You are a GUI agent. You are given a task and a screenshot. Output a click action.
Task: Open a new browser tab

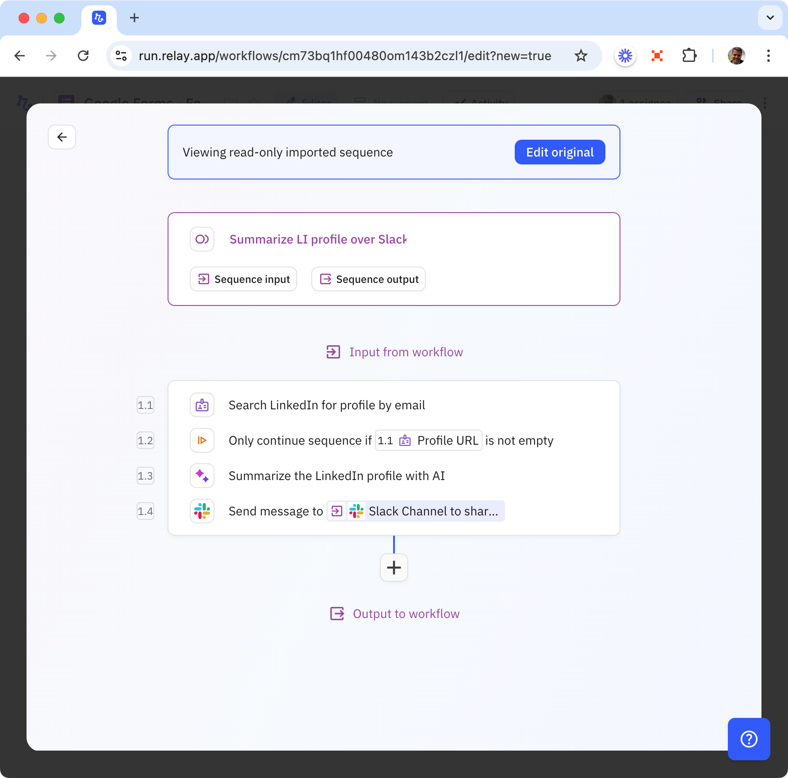[134, 18]
